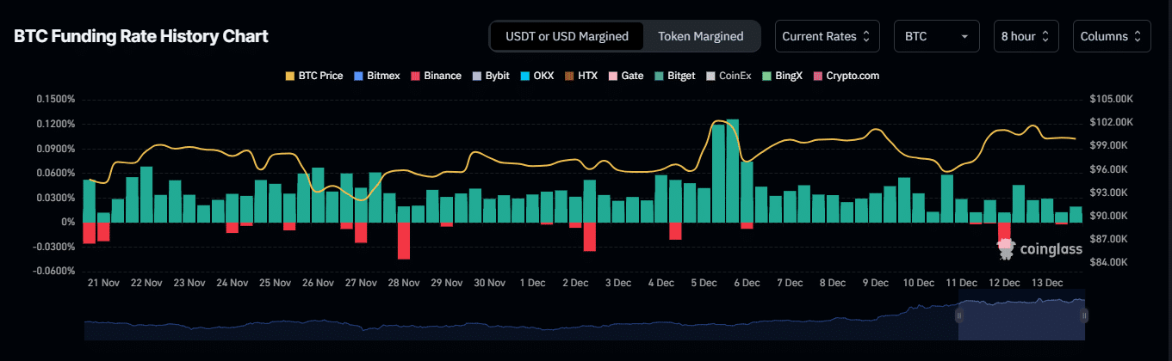The height and width of the screenshot is (361, 1172).
Task: Click the 0% y-axis label
Action: click(68, 223)
